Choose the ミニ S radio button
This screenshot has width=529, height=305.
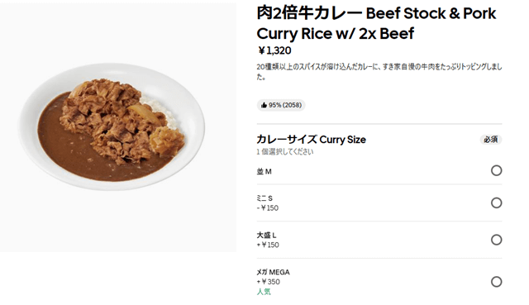(x=496, y=203)
